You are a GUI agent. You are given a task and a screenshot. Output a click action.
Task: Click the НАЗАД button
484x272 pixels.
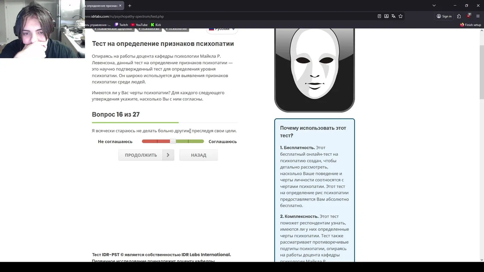199,155
